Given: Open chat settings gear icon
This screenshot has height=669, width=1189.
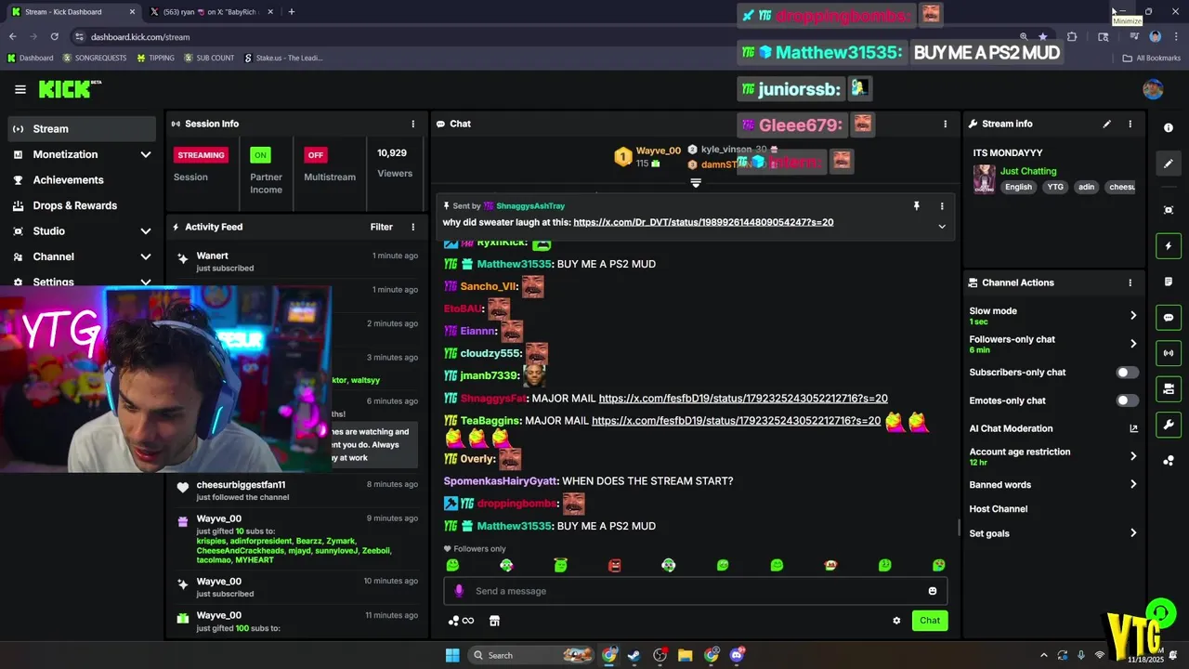Looking at the screenshot, I should (x=896, y=621).
